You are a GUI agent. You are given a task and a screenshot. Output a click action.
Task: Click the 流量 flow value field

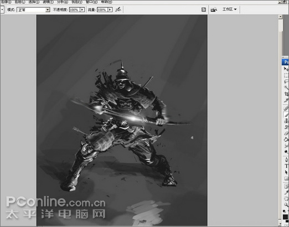click(x=102, y=9)
